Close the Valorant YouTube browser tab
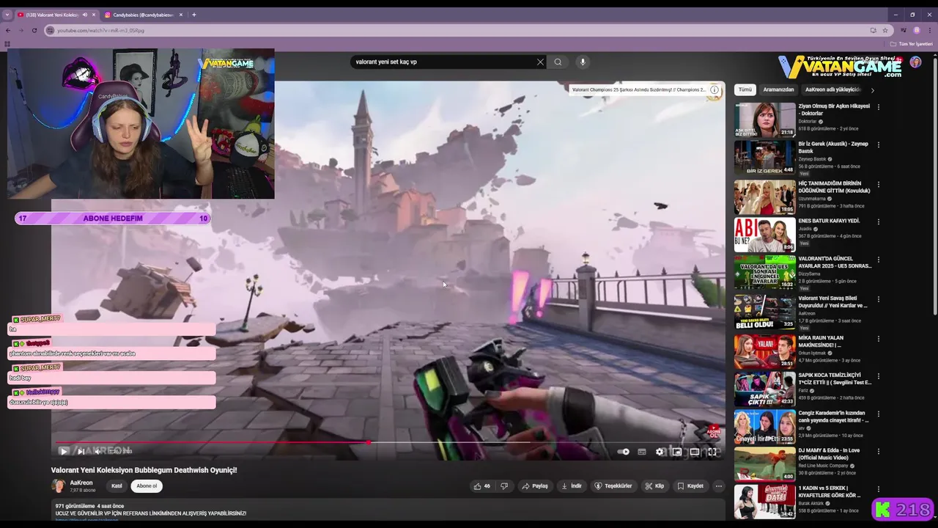The height and width of the screenshot is (528, 938). [93, 15]
